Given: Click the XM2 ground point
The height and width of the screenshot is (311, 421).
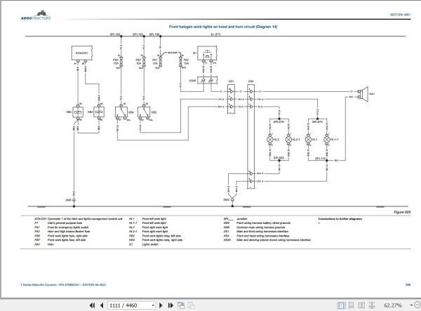Looking at the screenshot, I should coord(232,200).
